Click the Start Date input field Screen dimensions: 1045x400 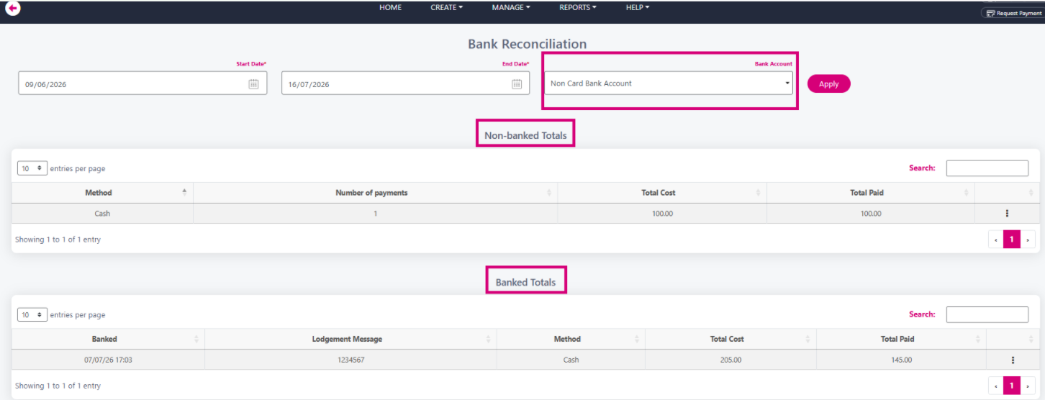pos(142,83)
